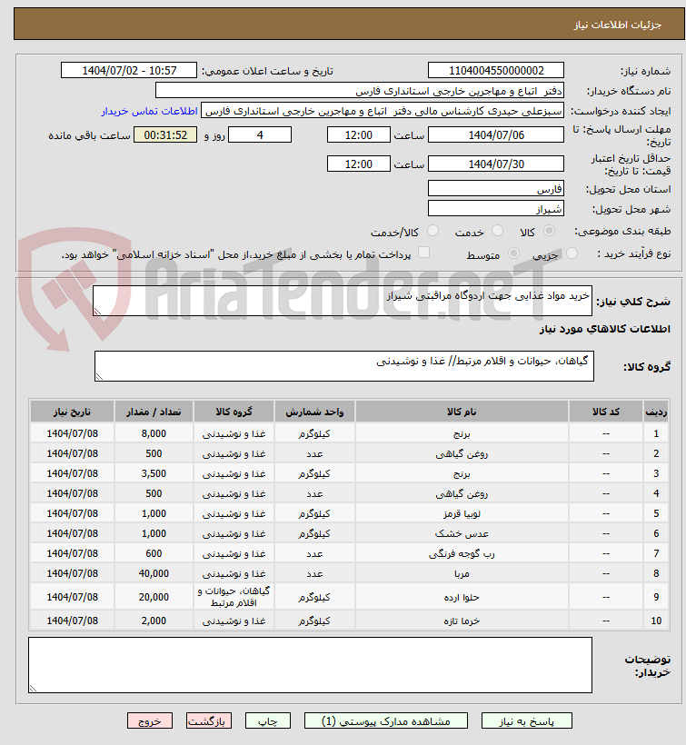Select the کالا radio button
This screenshot has height=745, width=686.
point(549,231)
